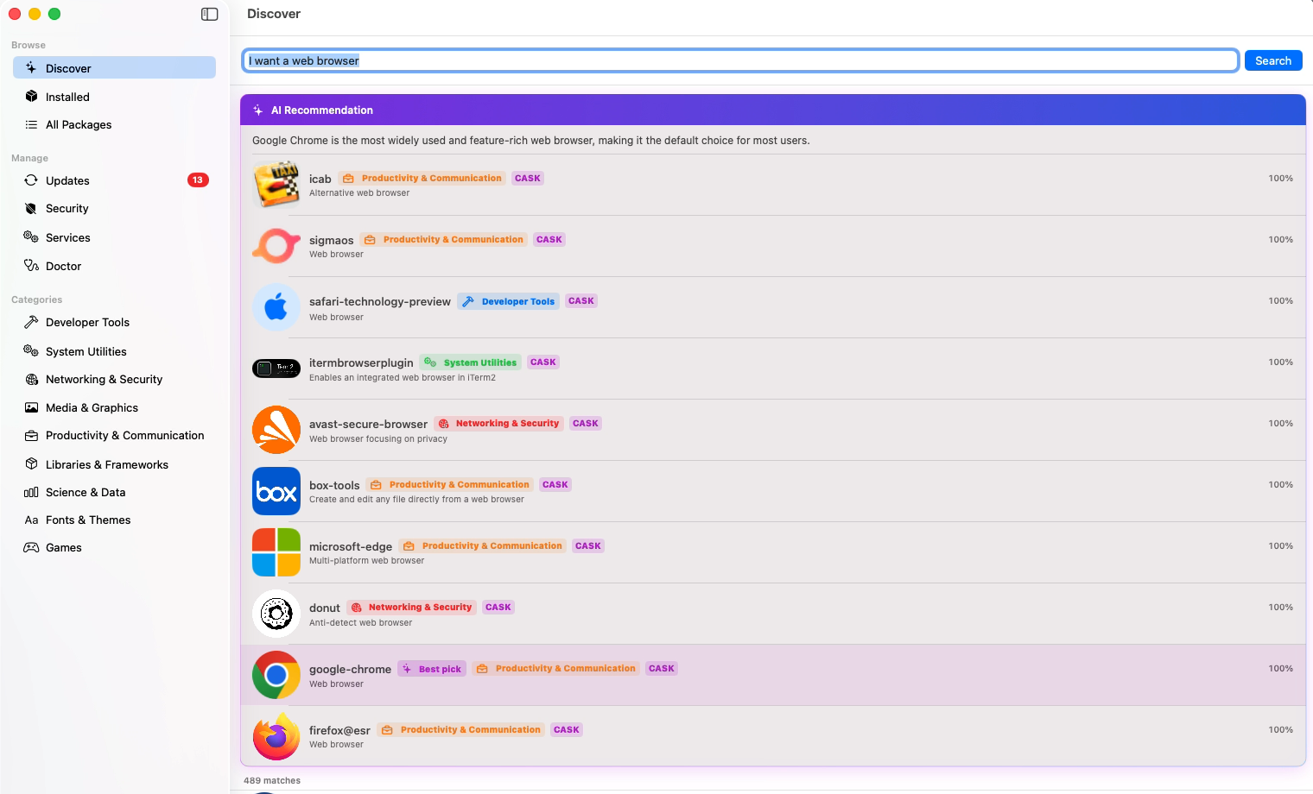Click the Google Chrome recommendation sentence
Image resolution: width=1313 pixels, height=794 pixels.
[x=531, y=141]
